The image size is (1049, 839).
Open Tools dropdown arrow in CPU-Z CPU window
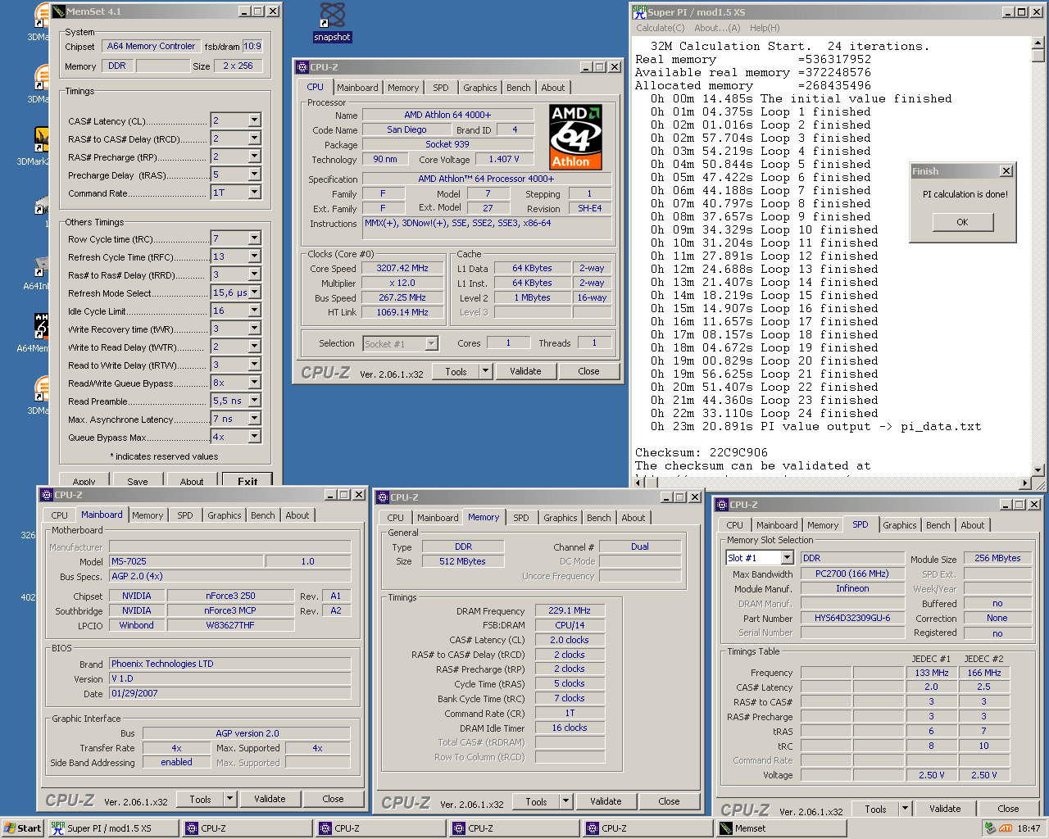485,371
